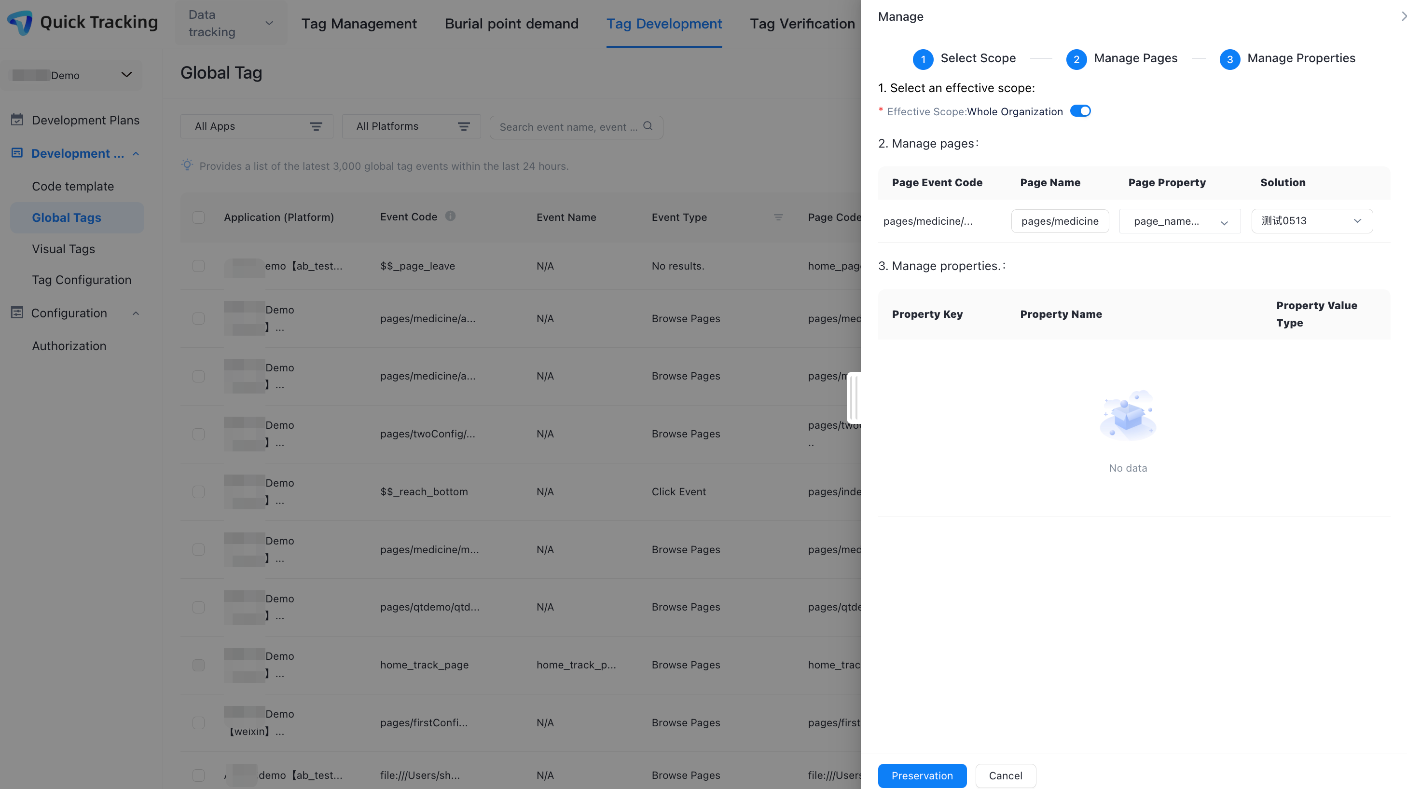Click the Event Type filter icon

778,218
